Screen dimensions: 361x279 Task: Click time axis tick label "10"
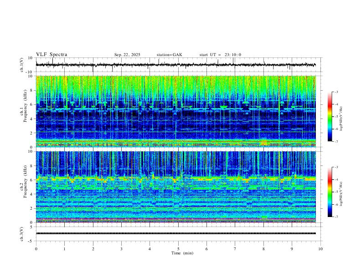click(320, 249)
